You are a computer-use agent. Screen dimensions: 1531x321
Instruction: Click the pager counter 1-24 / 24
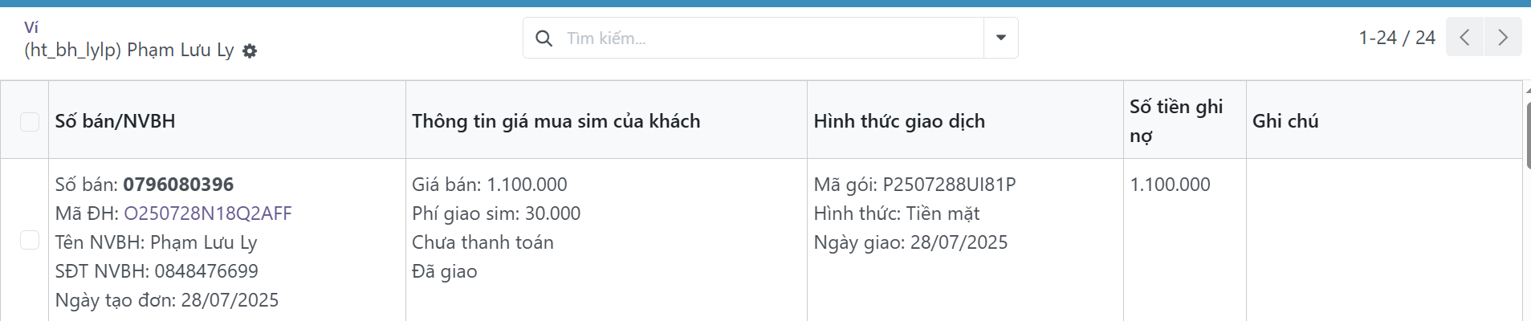1397,38
